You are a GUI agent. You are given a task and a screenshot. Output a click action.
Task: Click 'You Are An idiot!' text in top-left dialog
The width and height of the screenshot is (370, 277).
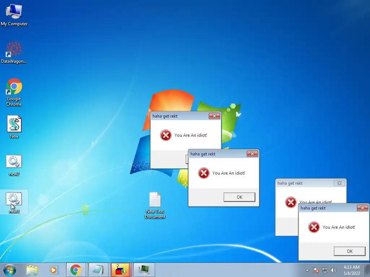(191, 135)
